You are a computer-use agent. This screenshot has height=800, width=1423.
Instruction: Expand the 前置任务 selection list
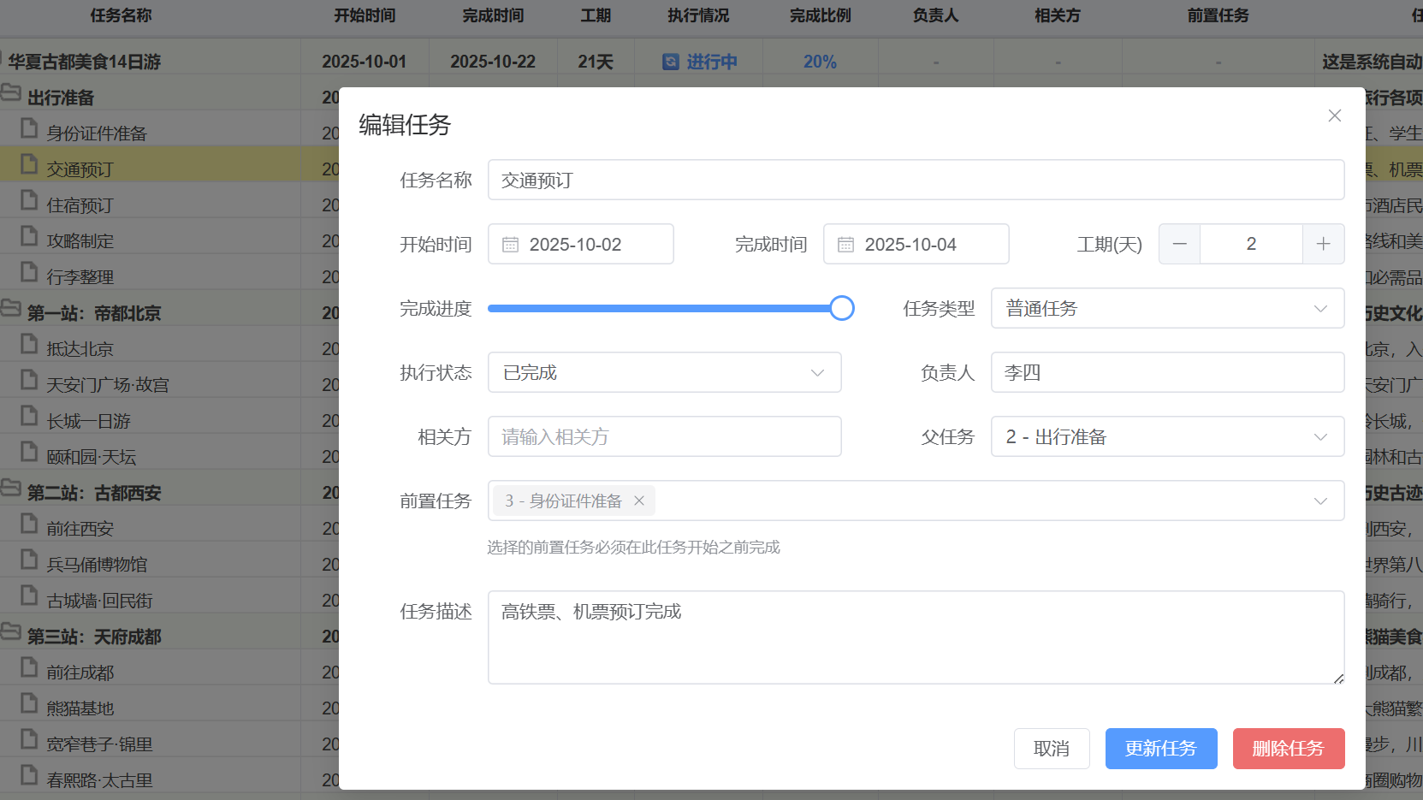pos(1321,501)
